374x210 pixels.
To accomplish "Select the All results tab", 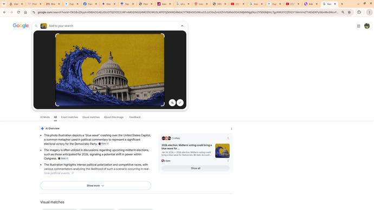I will click(55, 117).
